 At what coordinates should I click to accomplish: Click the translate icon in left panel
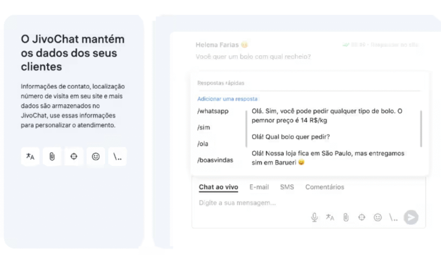click(30, 156)
